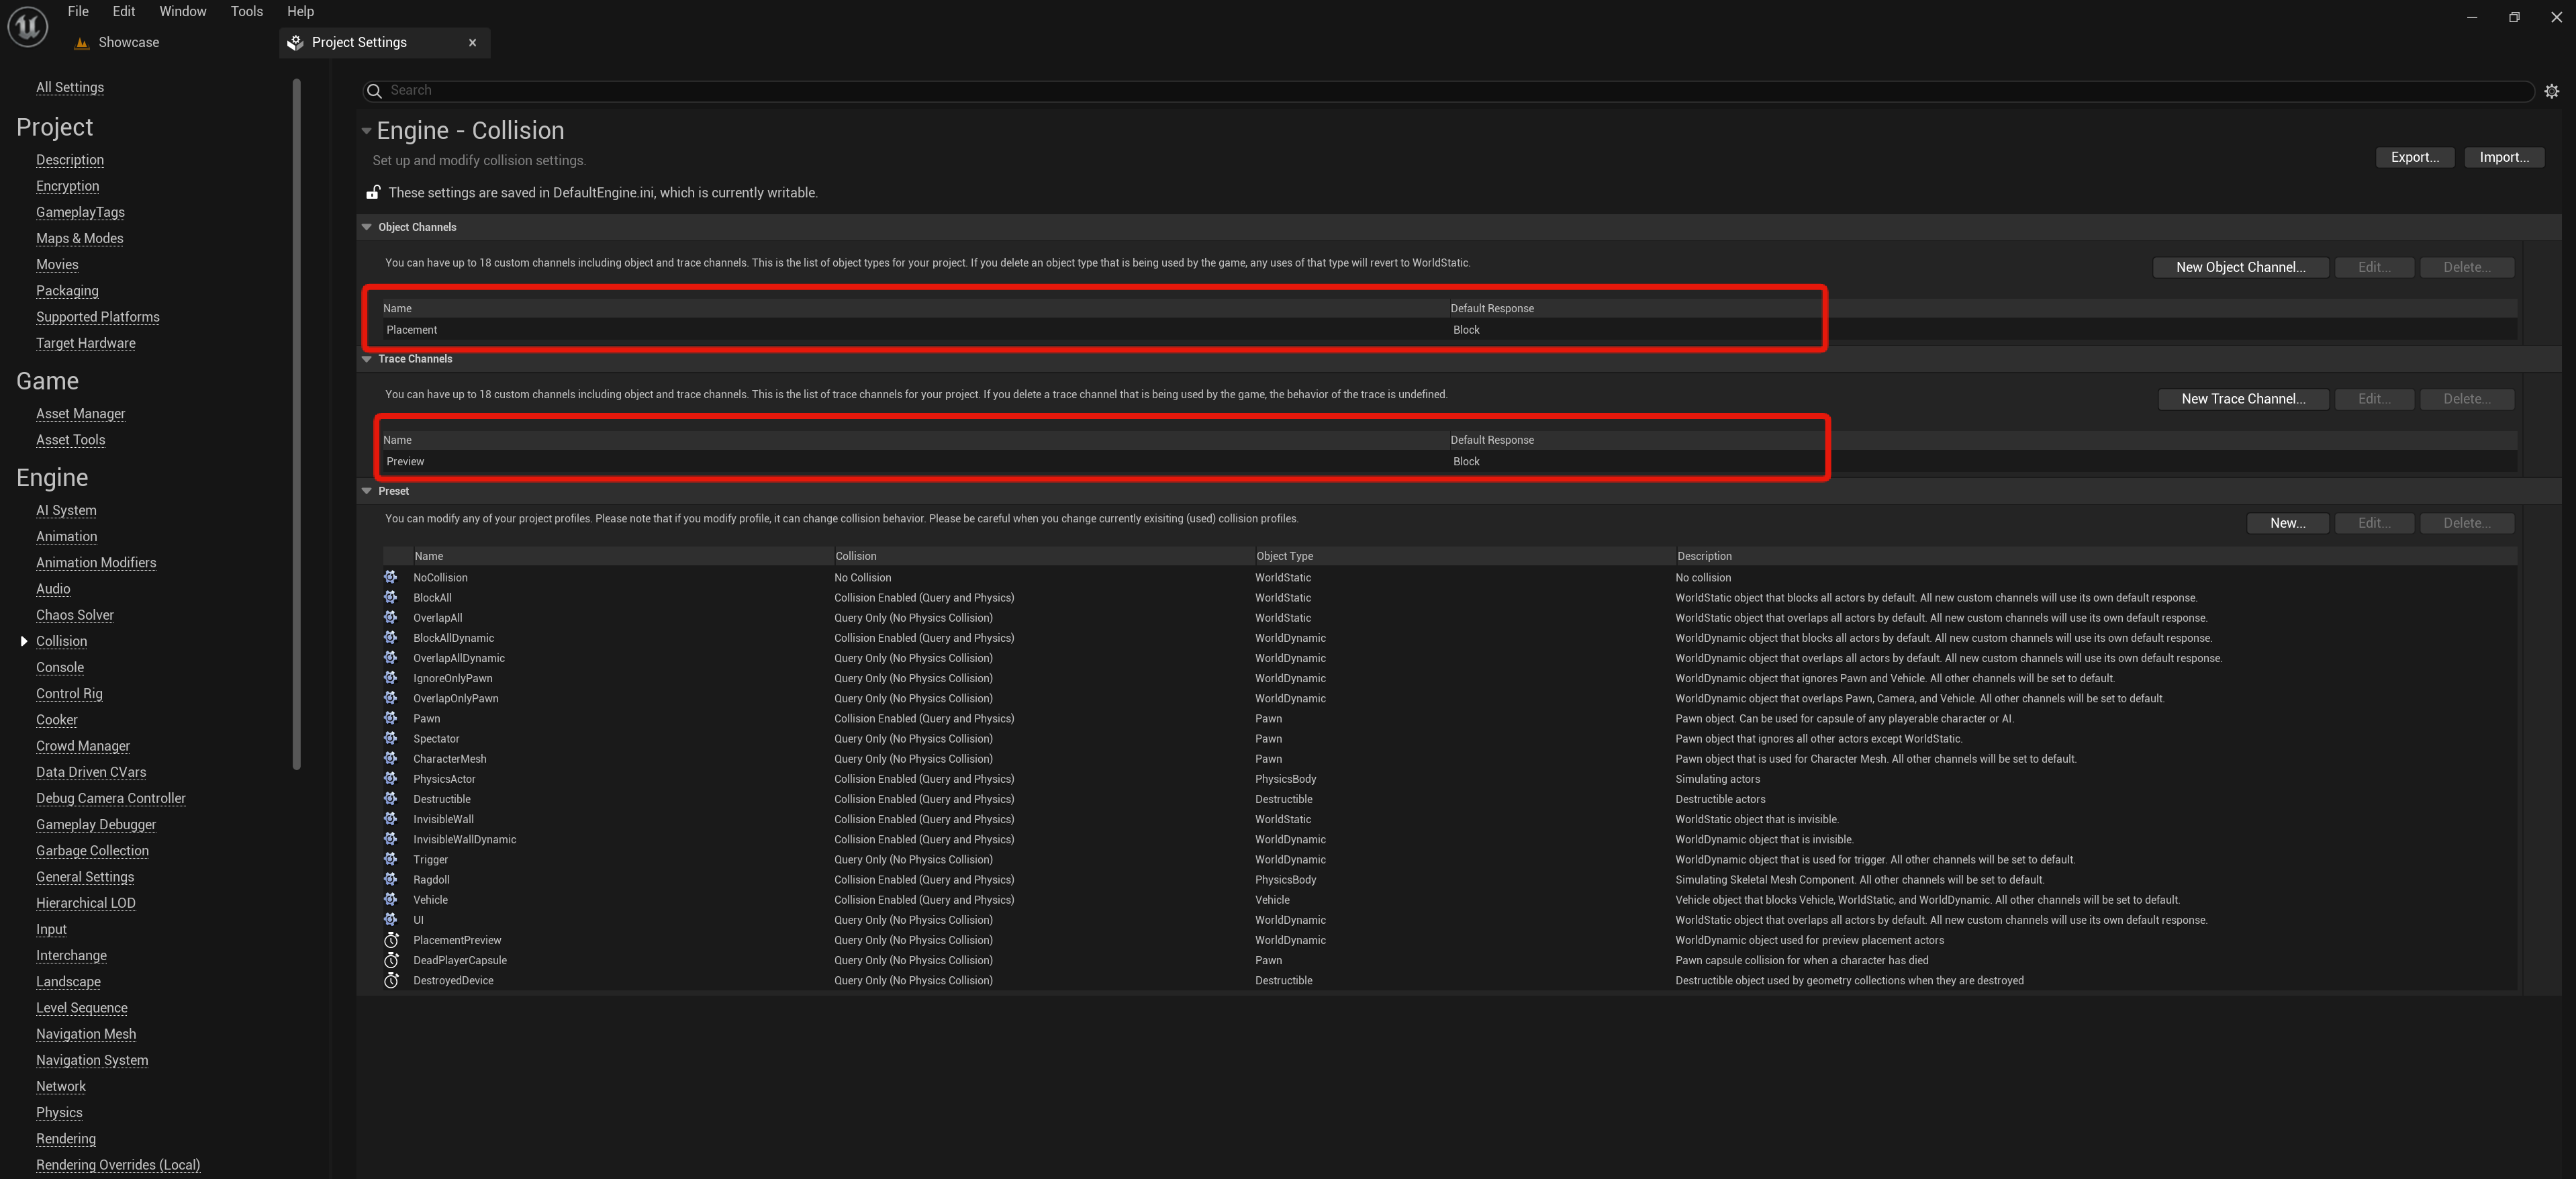Collapse the Engine - Collision header
Viewport: 2576px width, 1179px height.
tap(366, 131)
